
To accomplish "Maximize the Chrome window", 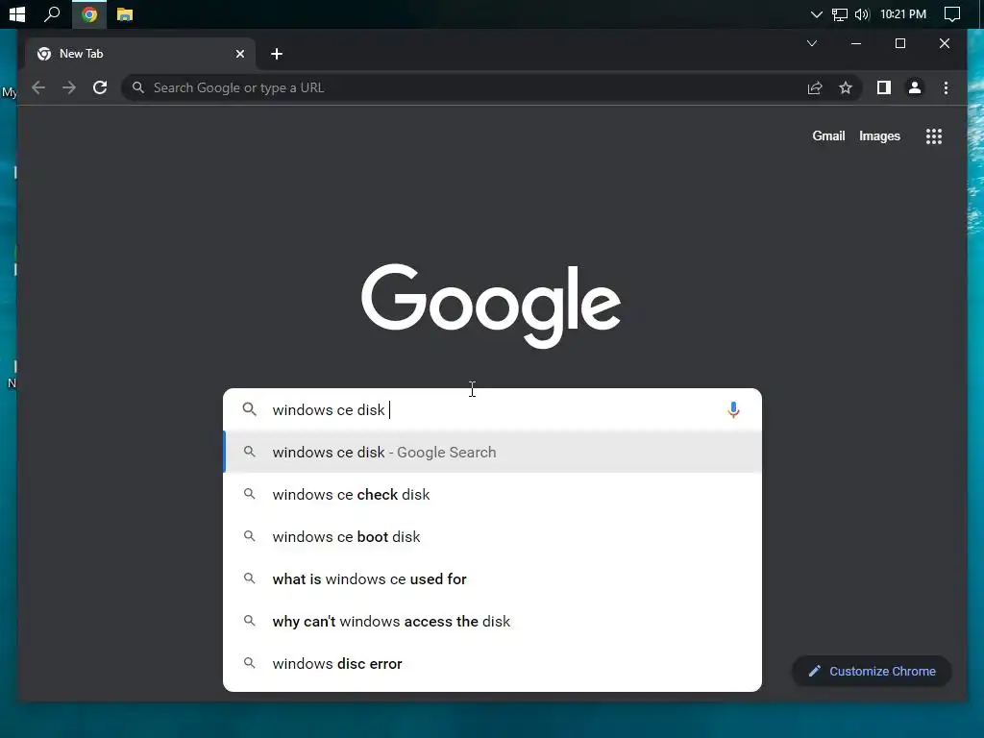I will 899,43.
